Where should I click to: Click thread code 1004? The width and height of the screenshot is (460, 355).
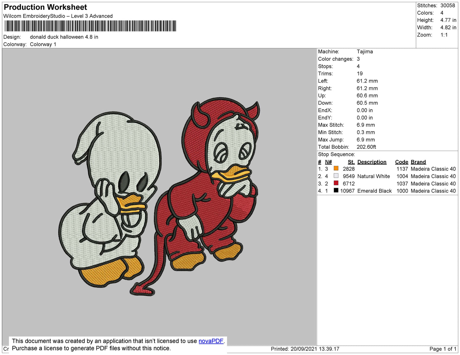(402, 176)
